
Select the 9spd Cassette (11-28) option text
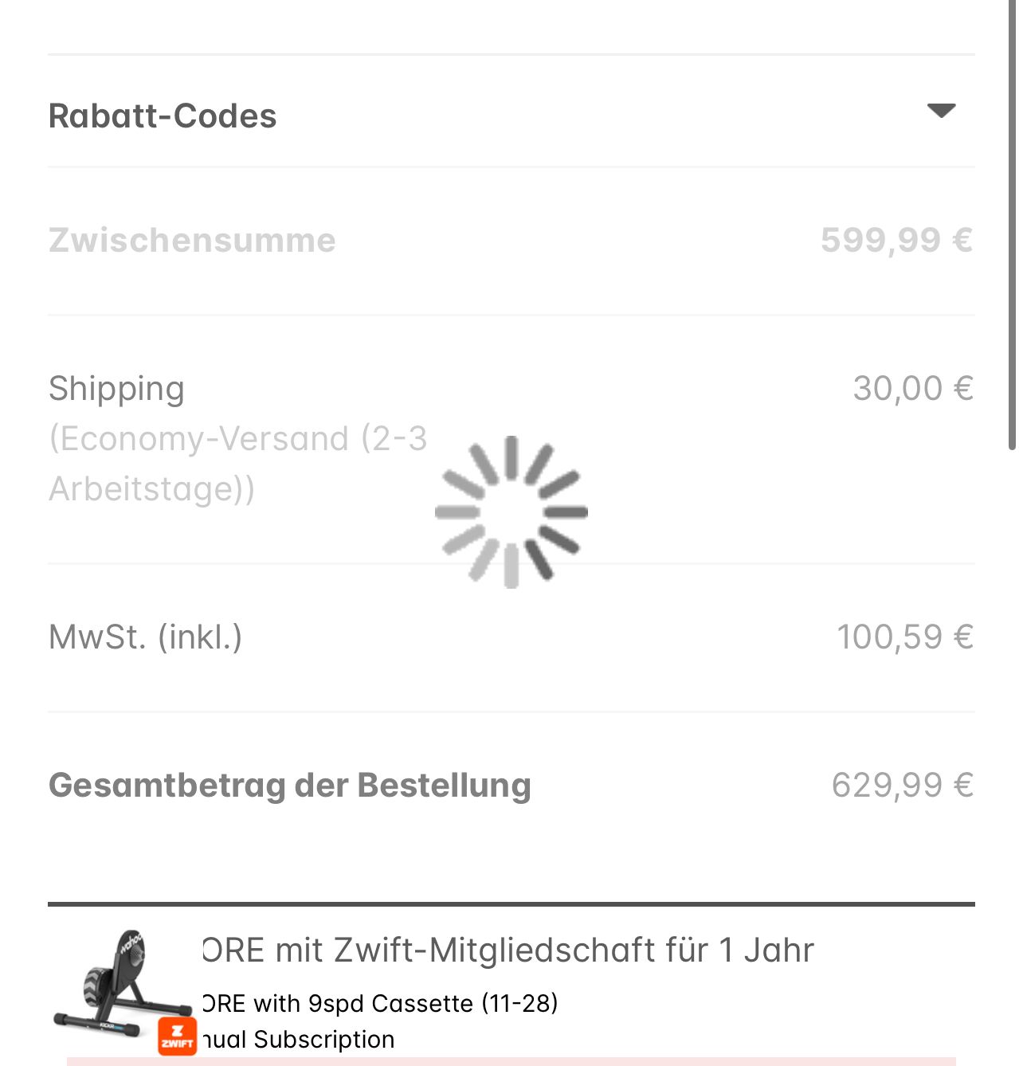click(381, 1003)
